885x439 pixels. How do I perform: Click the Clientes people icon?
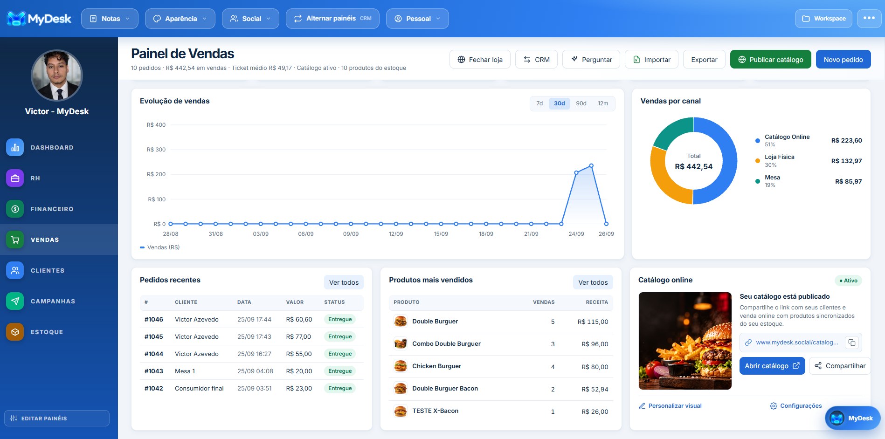(x=15, y=270)
